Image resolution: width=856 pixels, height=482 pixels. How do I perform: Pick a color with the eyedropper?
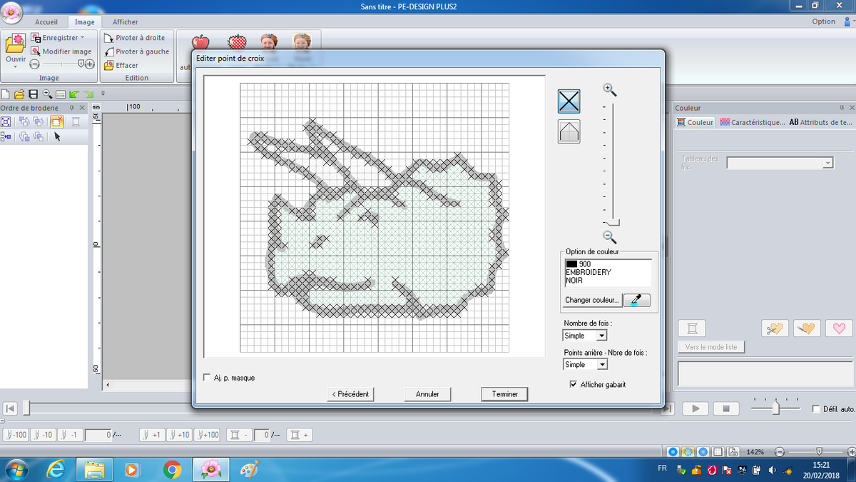click(x=636, y=300)
